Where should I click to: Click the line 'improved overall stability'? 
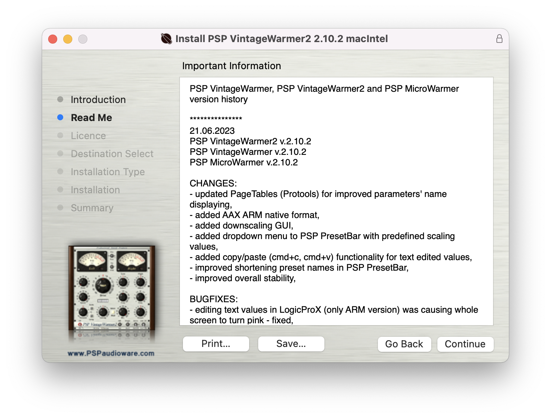coord(243,278)
